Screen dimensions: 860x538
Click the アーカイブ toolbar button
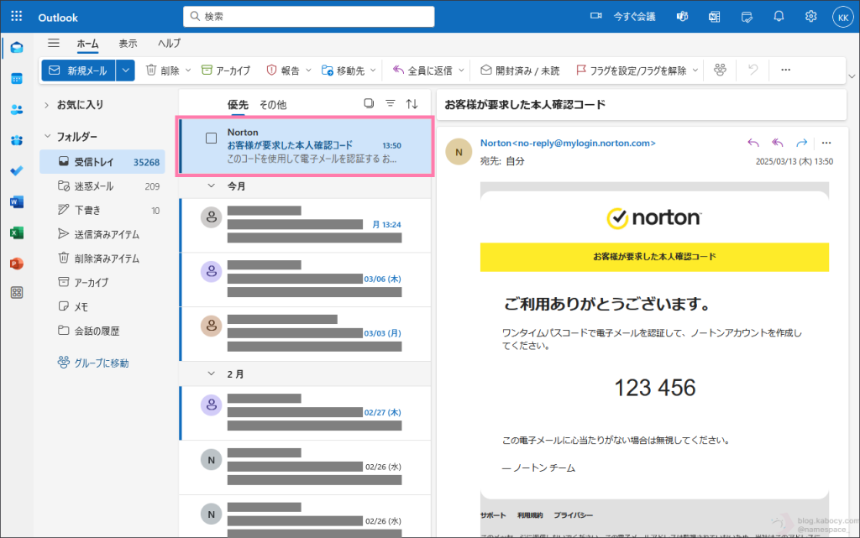[x=226, y=71]
